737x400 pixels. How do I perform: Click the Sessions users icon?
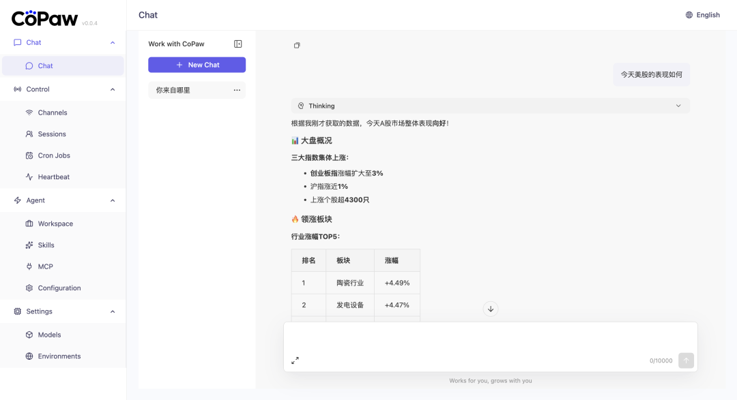pyautogui.click(x=29, y=134)
